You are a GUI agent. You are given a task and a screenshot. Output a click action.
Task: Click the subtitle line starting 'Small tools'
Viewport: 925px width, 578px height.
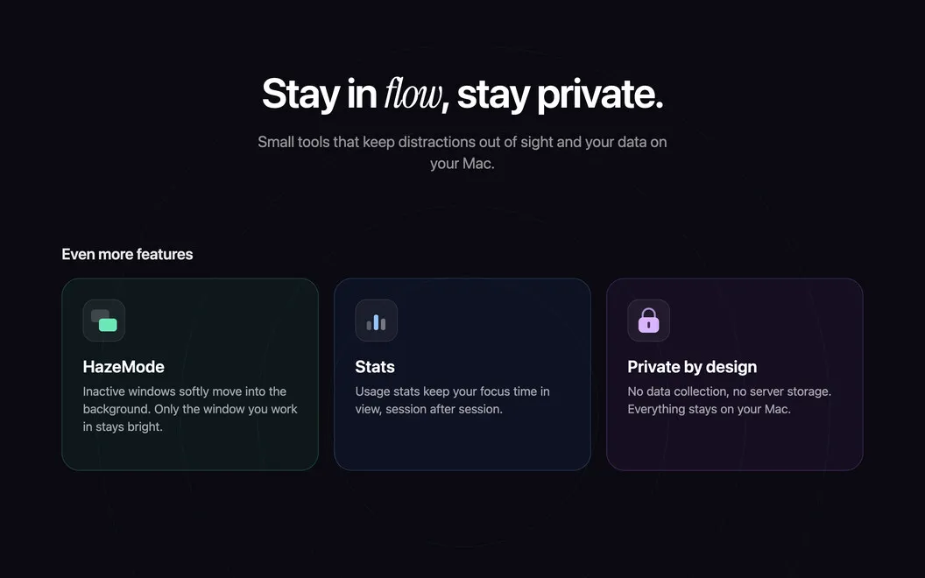point(462,142)
